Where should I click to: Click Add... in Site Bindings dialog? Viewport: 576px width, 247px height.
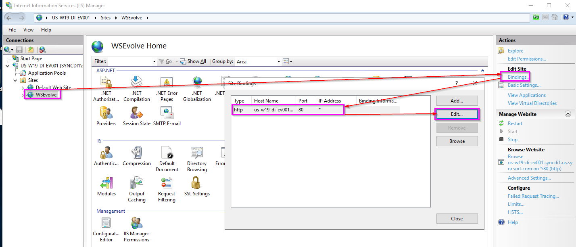(457, 100)
